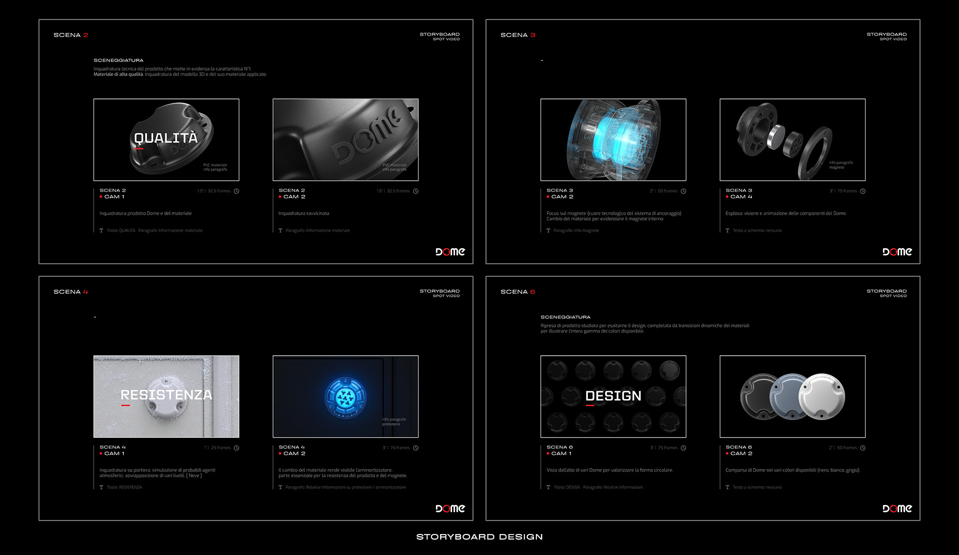Click the Dome logo in the Scena 2 panel
The image size is (959, 555).
tap(450, 252)
